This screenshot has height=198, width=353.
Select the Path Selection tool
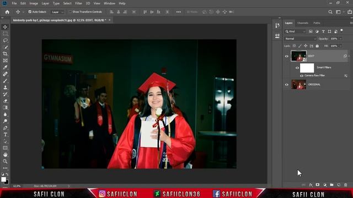5,141
